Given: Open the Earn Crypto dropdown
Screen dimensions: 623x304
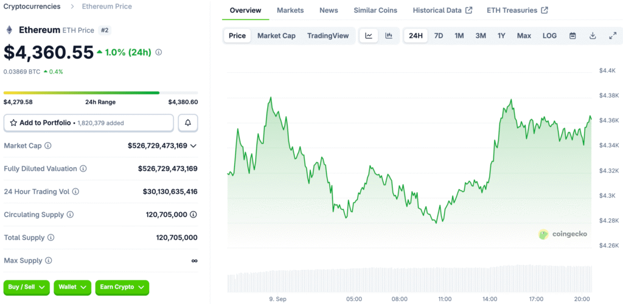Looking at the screenshot, I should (x=122, y=288).
